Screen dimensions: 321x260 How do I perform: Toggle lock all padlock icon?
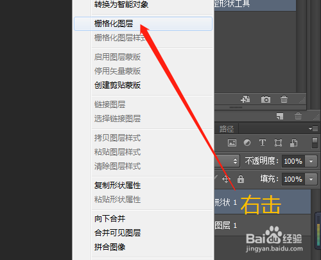[x=241, y=179]
